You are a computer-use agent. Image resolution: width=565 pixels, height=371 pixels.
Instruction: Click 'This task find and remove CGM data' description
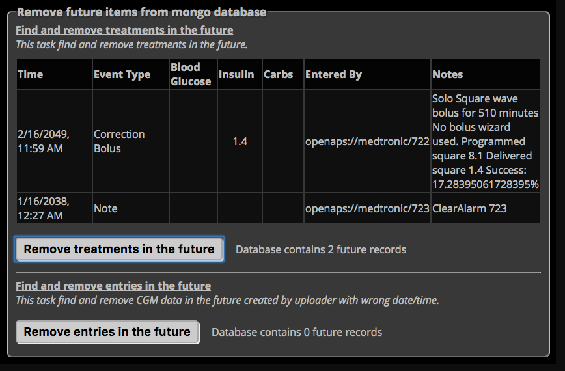point(227,301)
